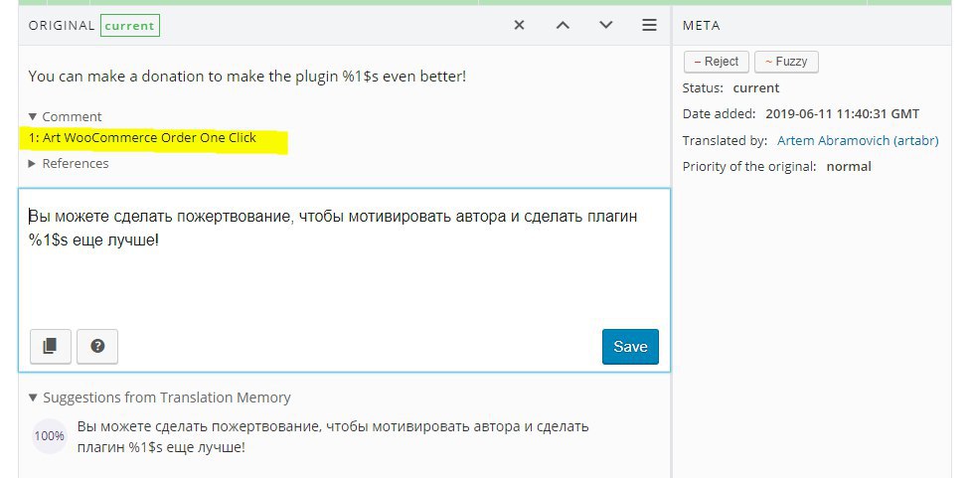
Task: Click the original English string text
Action: tap(246, 78)
